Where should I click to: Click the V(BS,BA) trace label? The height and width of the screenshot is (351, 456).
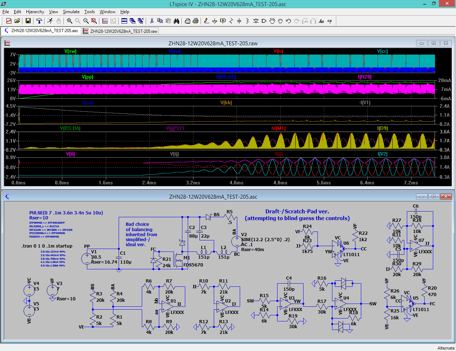pyautogui.click(x=70, y=128)
